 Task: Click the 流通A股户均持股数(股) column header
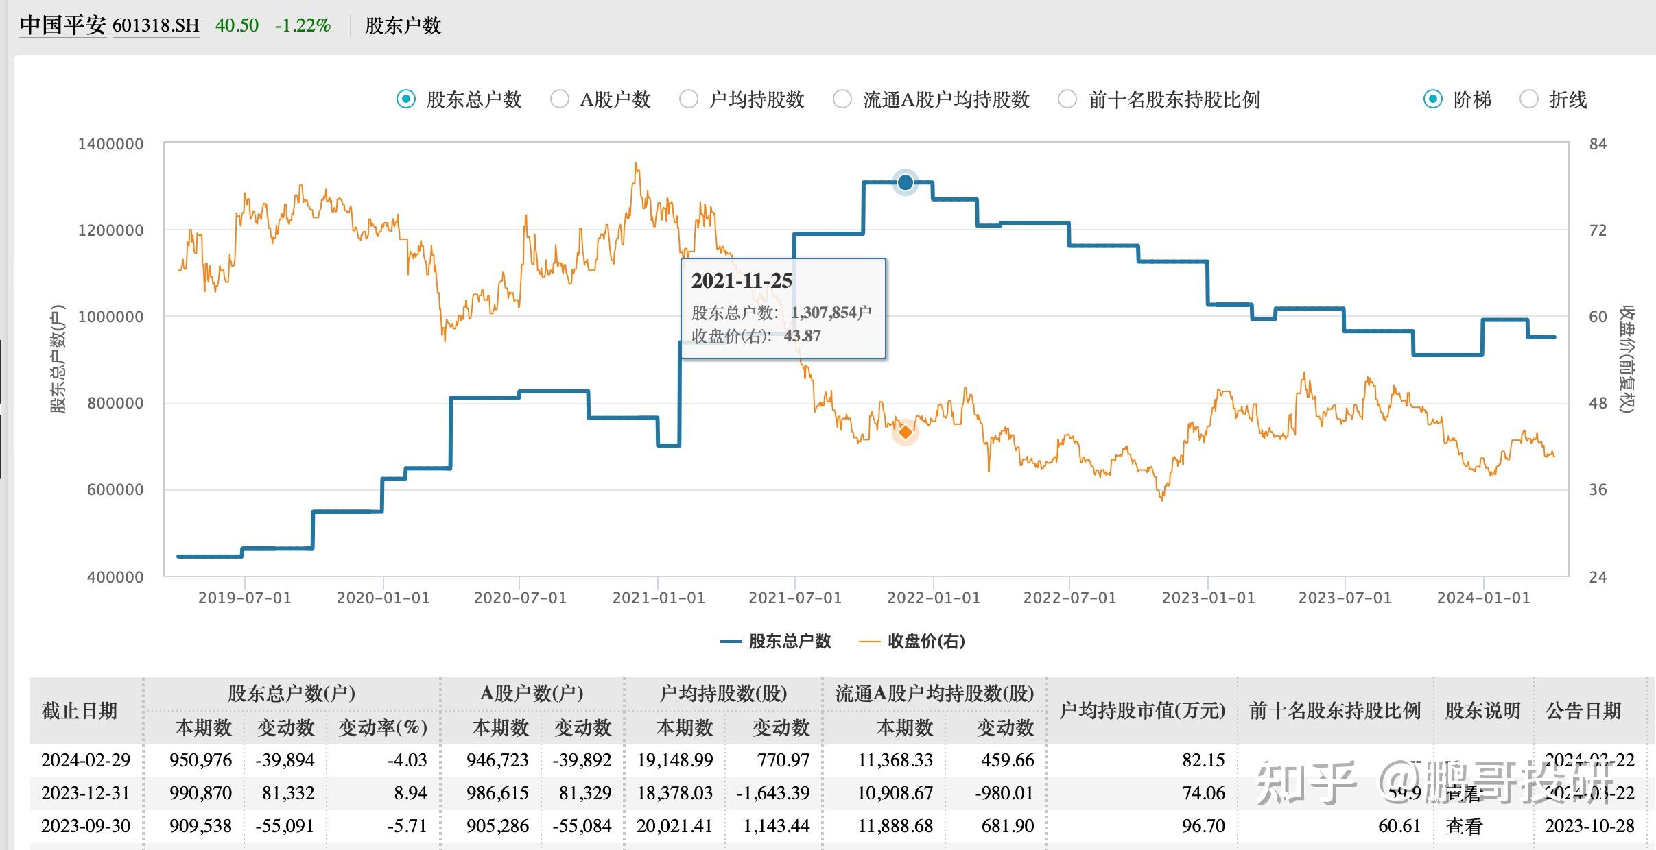click(934, 693)
